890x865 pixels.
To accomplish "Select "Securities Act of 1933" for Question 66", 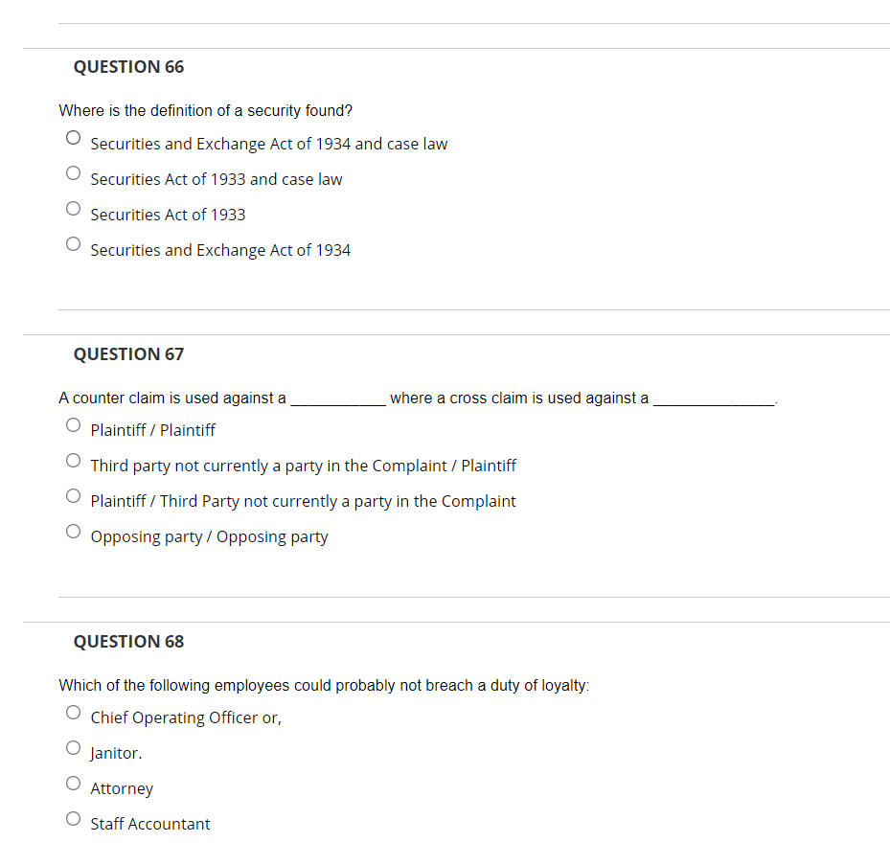I will [73, 208].
